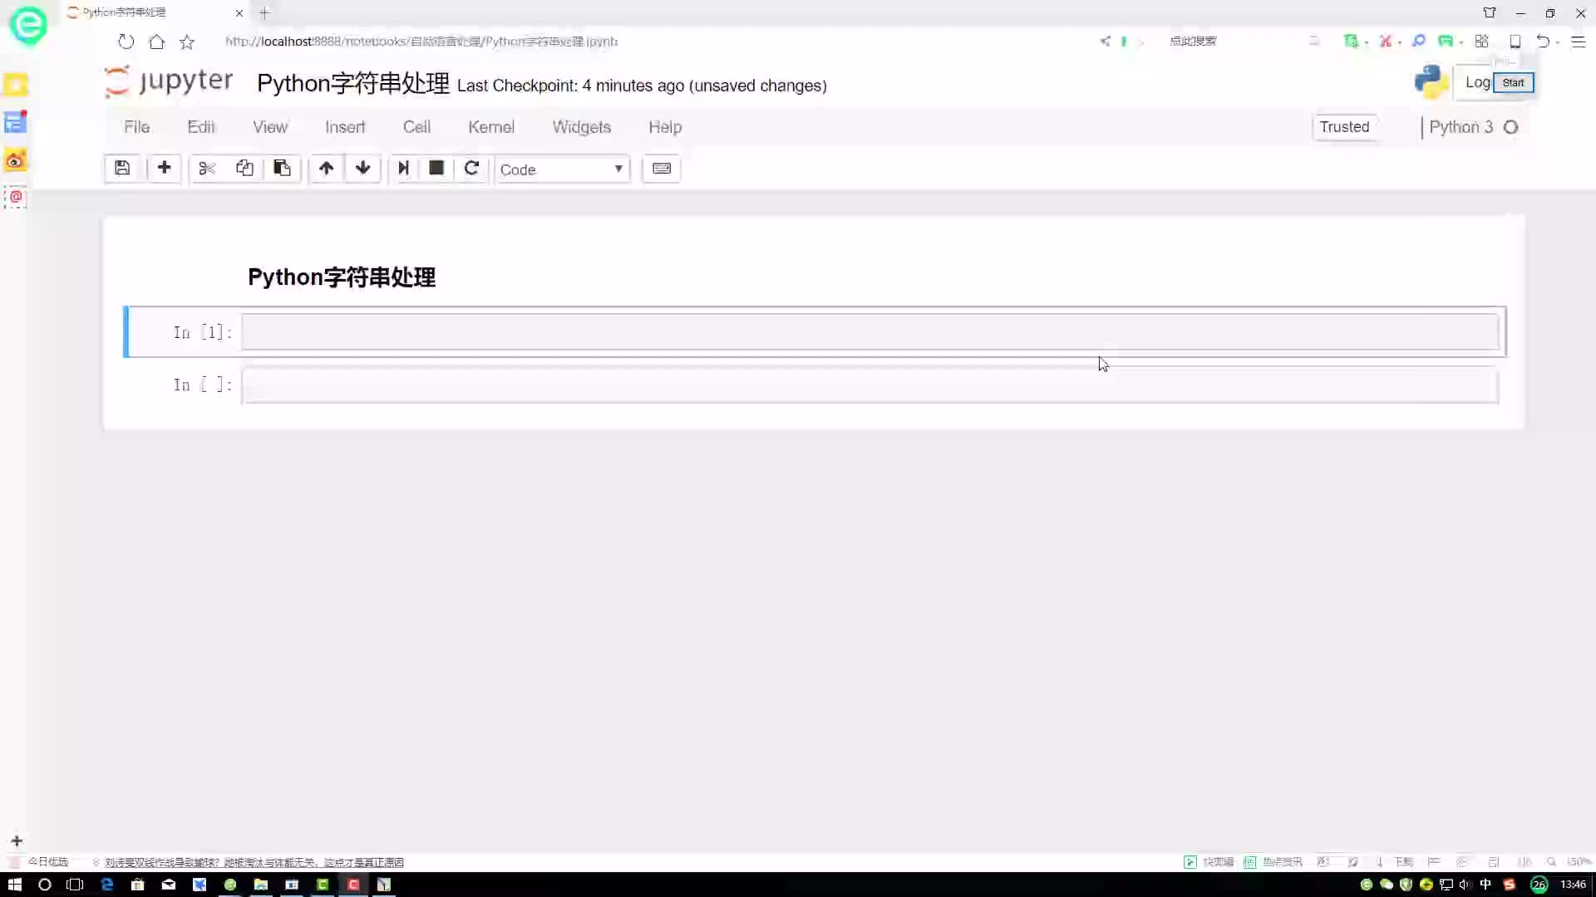Reload the page with the browser refresh icon
The width and height of the screenshot is (1596, 897).
[126, 42]
